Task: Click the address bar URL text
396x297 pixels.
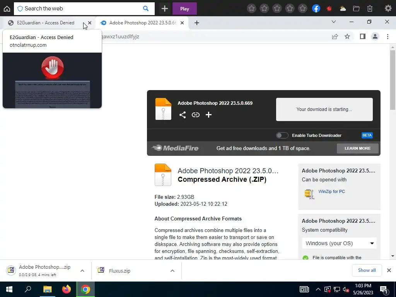Action: pyautogui.click(x=120, y=37)
